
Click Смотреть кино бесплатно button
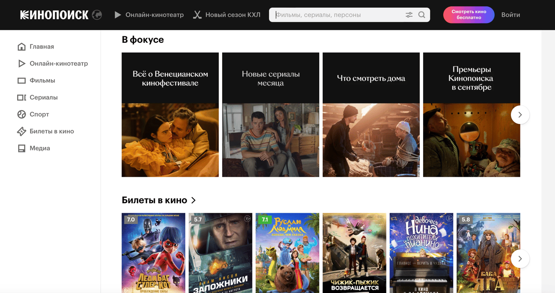coord(469,15)
